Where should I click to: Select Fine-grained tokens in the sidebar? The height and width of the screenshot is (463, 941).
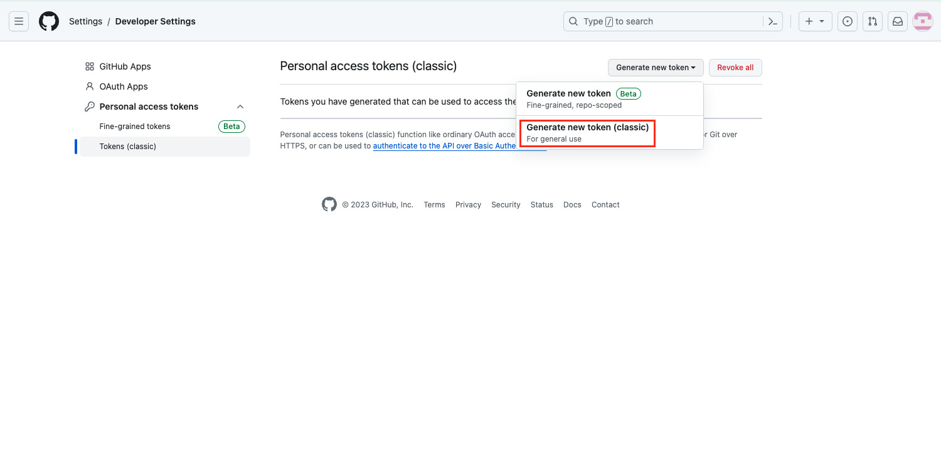[x=135, y=126]
